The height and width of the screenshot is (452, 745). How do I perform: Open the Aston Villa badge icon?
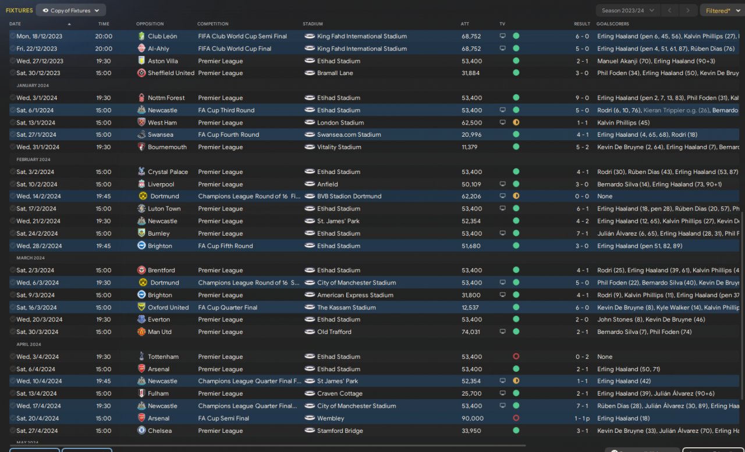coord(141,61)
